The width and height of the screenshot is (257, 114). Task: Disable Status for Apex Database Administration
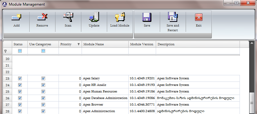20,98
